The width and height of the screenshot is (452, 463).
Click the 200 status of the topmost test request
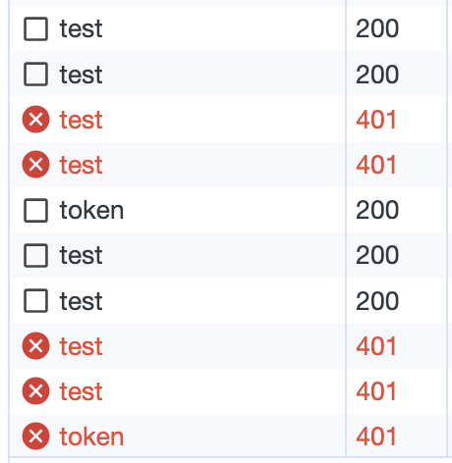click(377, 28)
